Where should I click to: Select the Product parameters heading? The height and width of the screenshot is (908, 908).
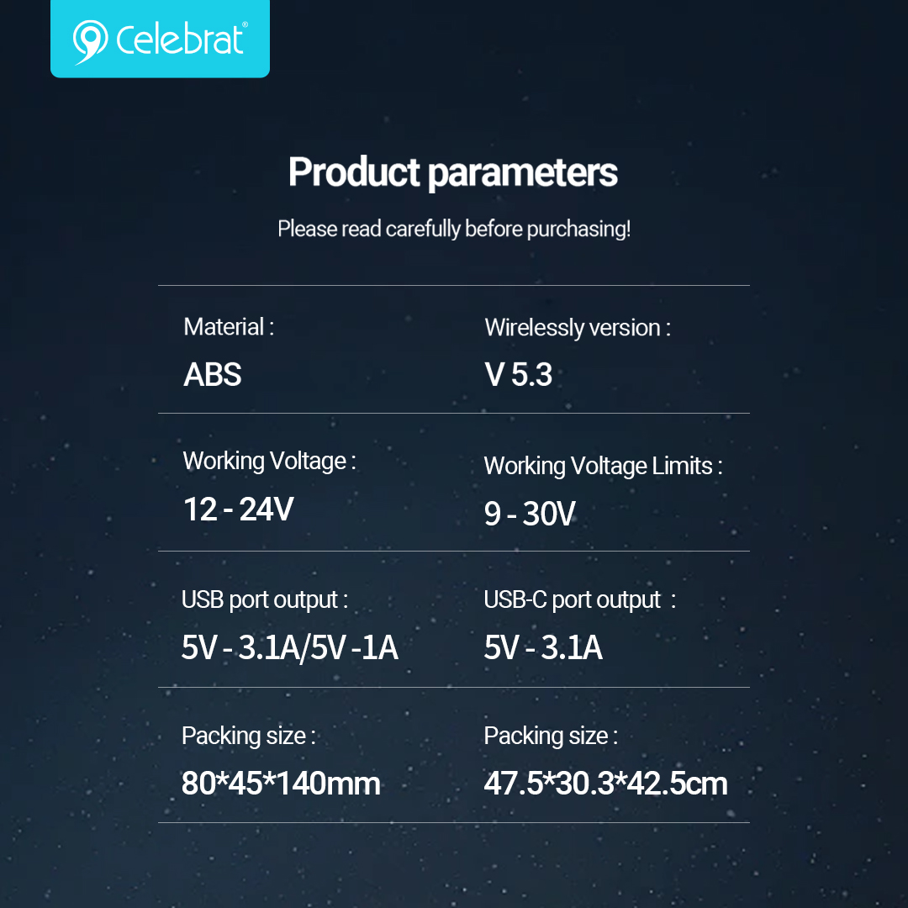[453, 172]
